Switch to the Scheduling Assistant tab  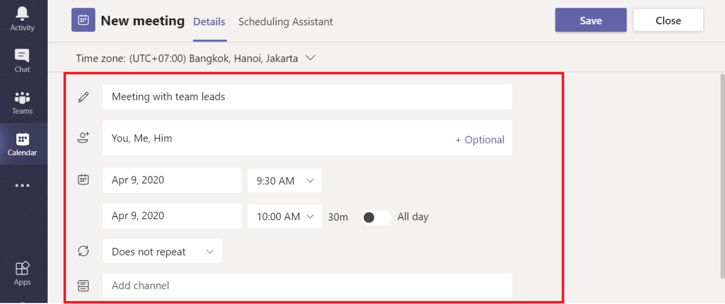(x=286, y=22)
